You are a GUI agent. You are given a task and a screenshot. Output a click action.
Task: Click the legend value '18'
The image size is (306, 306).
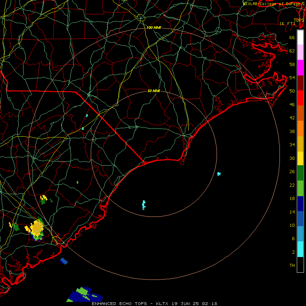292,199
